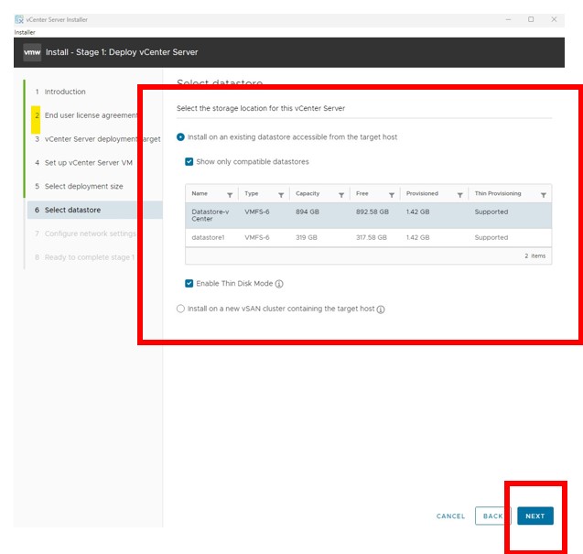Click the 'Install - Stage 1: Deploy vCenter Server' heading
This screenshot has width=583, height=554.
(122, 52)
